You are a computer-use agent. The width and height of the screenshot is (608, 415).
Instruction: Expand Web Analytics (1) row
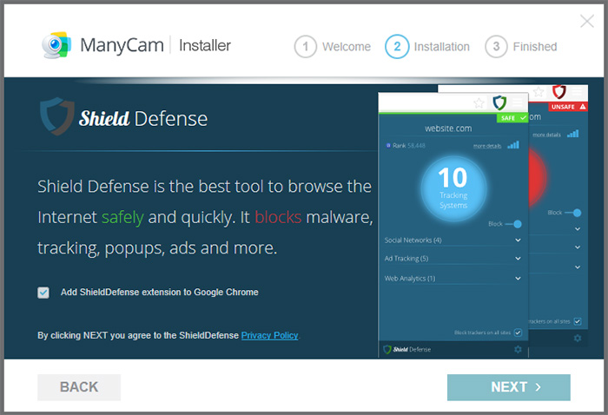click(453, 279)
